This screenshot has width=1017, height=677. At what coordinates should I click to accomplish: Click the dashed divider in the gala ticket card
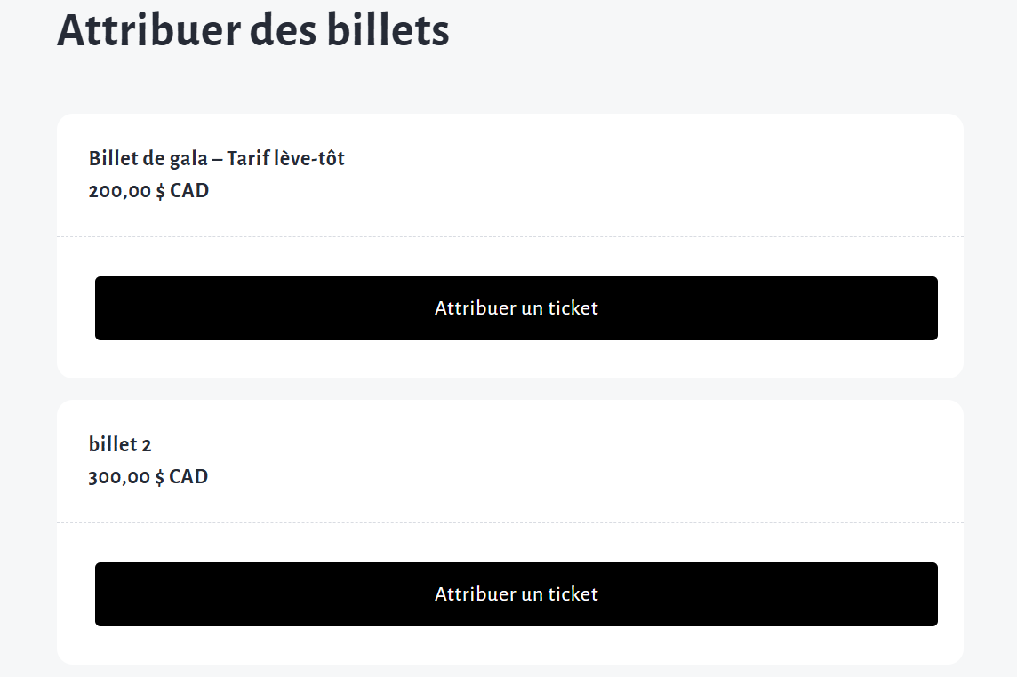(510, 237)
